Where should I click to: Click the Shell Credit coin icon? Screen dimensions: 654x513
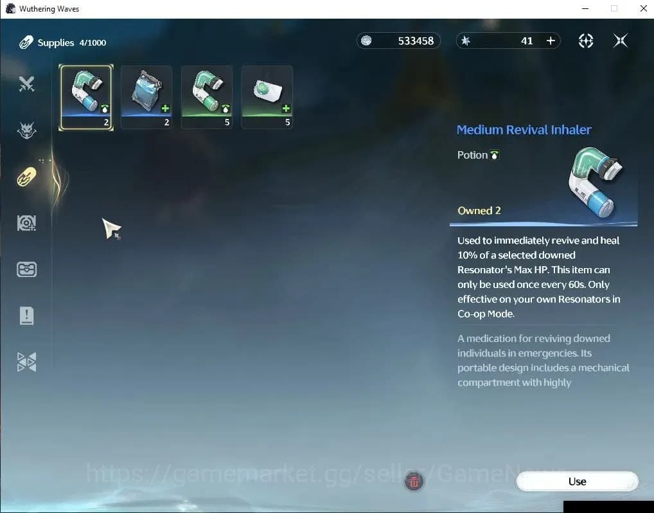coord(366,40)
